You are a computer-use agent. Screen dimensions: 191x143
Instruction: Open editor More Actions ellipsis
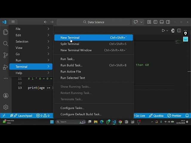click(x=185, y=30)
